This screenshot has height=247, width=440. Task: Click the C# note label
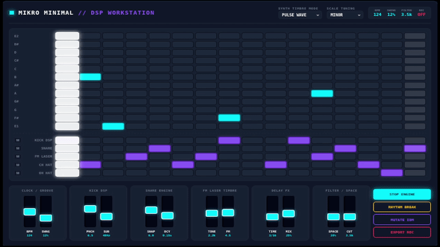[x=16, y=61]
